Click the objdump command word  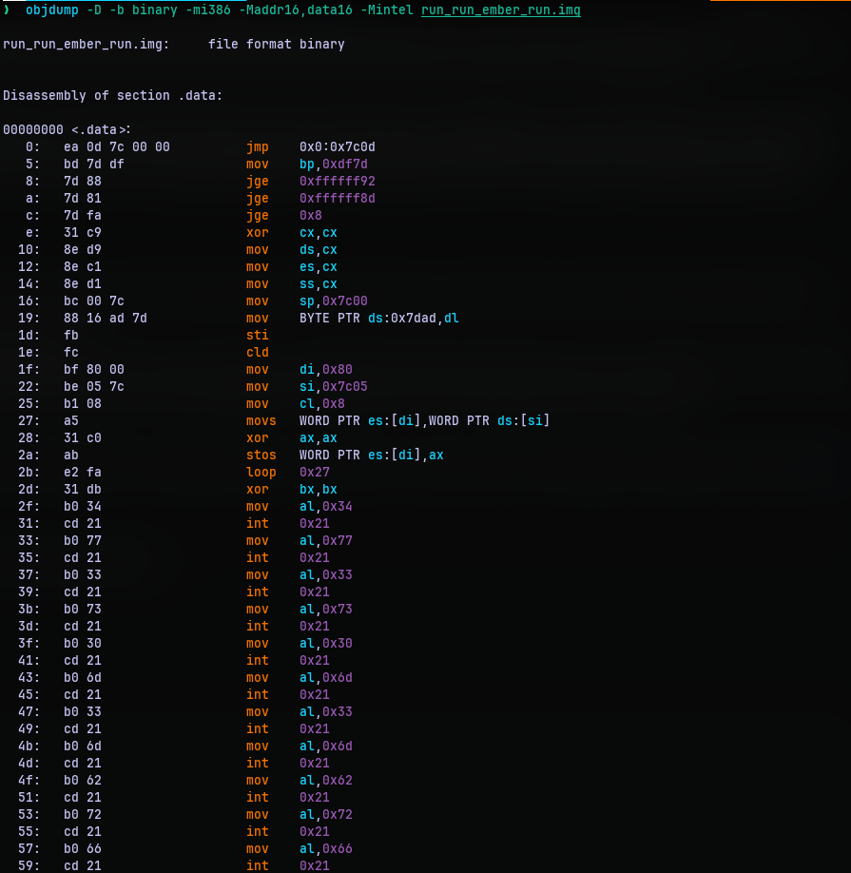[x=51, y=10]
